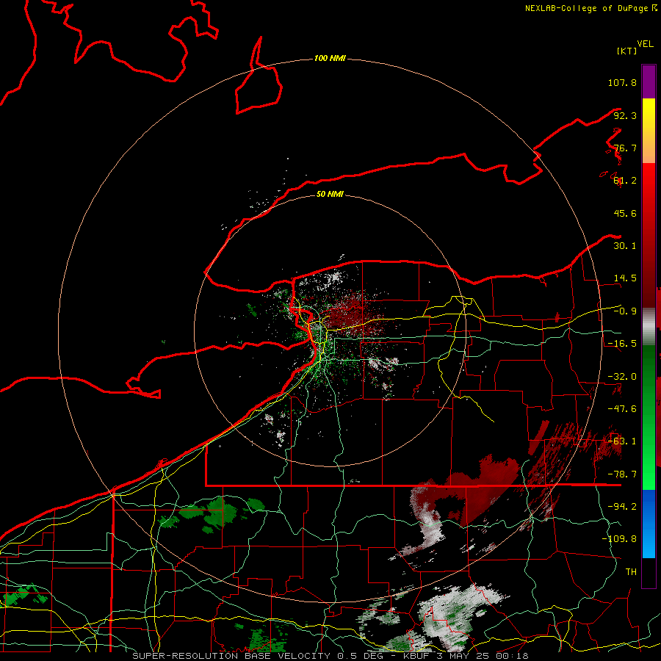Click the 61.2 velocity scale value
Viewport: 661px width, 661px height.
click(625, 181)
